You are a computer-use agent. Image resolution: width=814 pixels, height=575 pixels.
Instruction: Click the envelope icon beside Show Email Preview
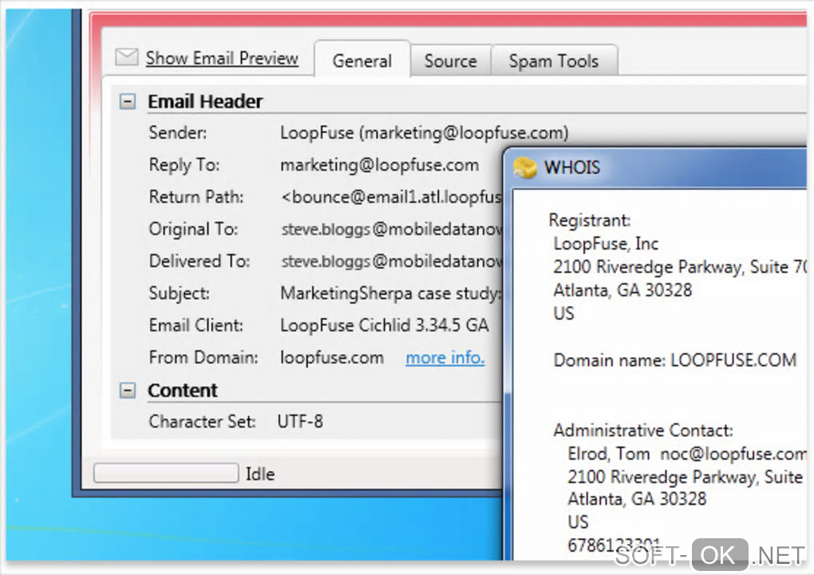pyautogui.click(x=127, y=57)
